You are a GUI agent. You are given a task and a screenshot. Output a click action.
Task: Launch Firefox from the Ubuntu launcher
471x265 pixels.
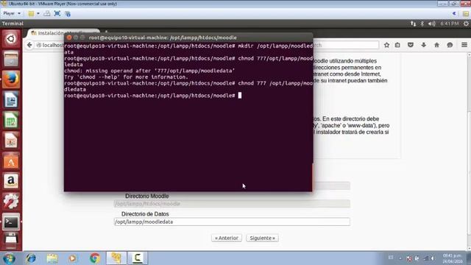11,79
